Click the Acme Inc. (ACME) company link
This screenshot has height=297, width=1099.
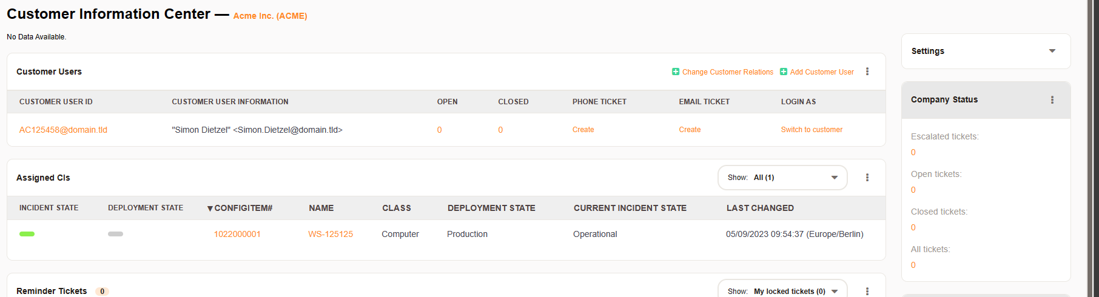point(270,16)
